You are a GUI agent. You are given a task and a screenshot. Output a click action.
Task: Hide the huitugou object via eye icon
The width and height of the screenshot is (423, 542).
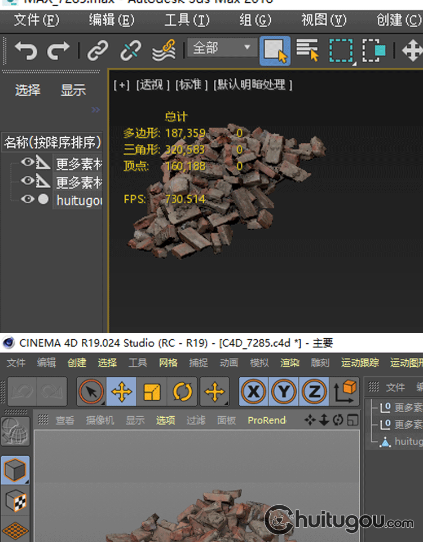[x=27, y=199]
